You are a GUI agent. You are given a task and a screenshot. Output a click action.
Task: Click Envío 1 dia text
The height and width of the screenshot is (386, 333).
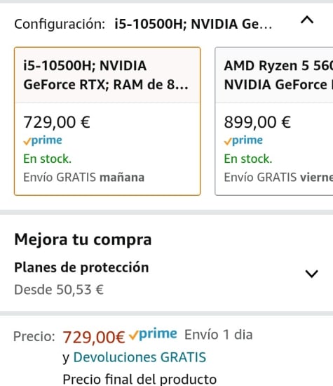click(x=219, y=335)
